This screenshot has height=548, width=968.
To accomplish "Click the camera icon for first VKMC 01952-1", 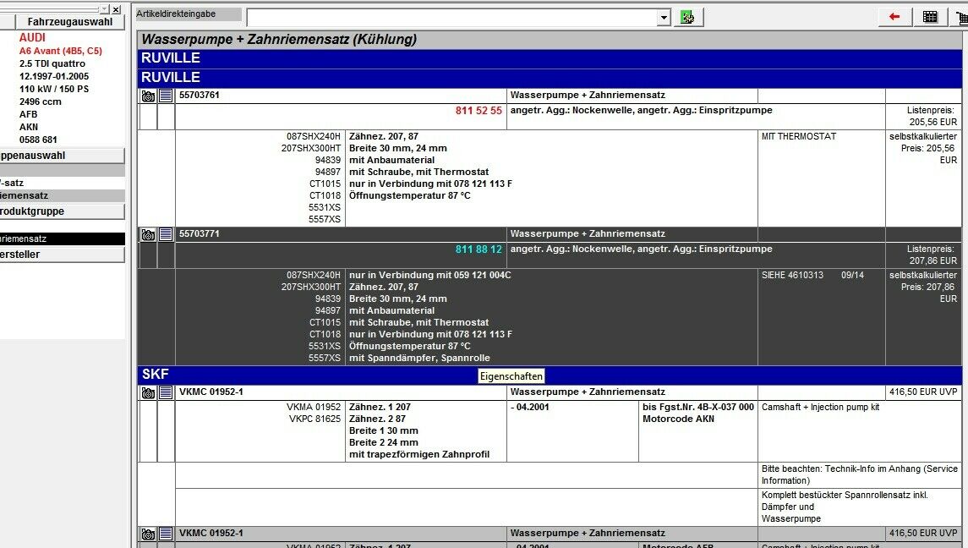I will pyautogui.click(x=148, y=393).
